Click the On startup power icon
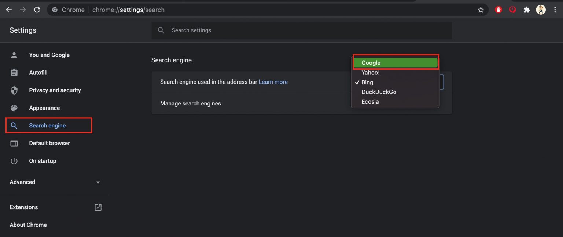Viewport: 563px width, 237px height. tap(14, 160)
